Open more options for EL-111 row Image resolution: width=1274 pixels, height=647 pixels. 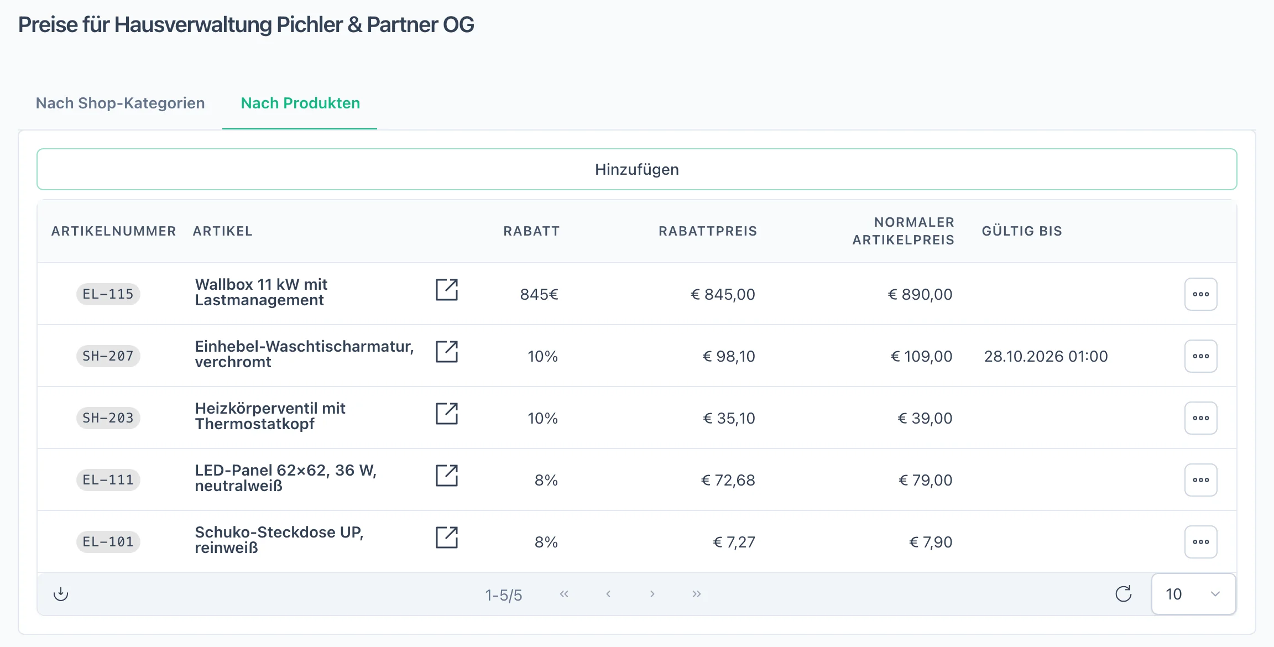click(1200, 480)
